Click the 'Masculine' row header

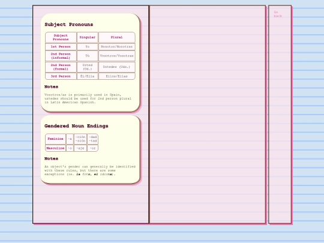[x=55, y=148]
